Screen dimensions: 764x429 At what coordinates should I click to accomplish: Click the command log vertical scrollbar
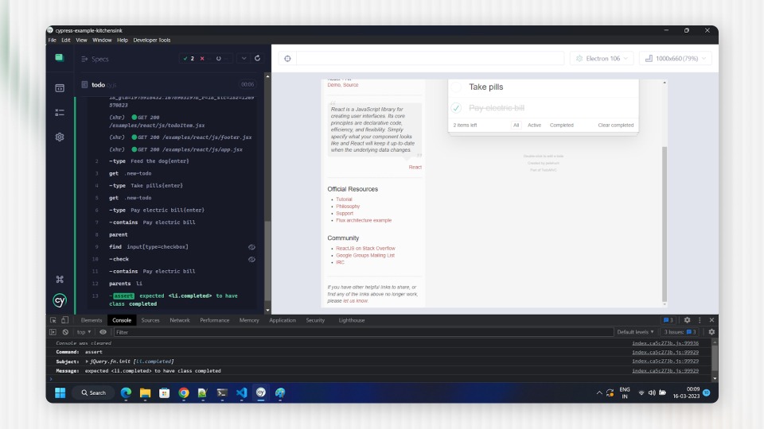click(x=267, y=261)
